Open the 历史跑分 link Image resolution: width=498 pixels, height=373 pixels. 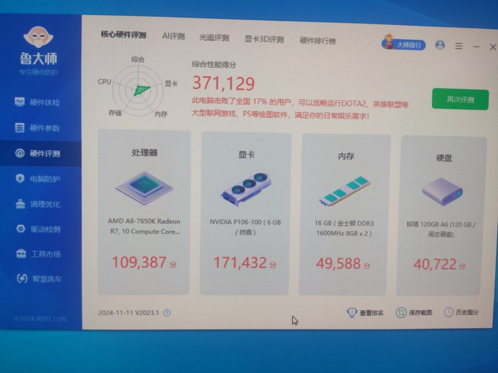point(467,312)
